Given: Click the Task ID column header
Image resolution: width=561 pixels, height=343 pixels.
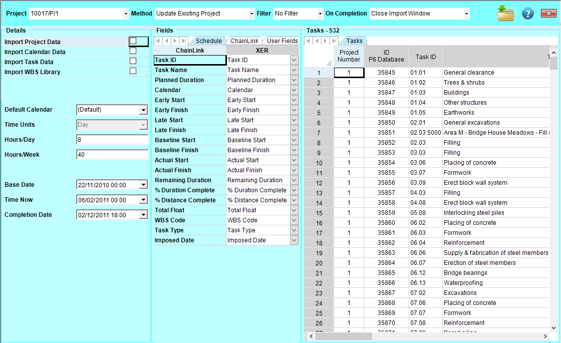Looking at the screenshot, I should [425, 57].
